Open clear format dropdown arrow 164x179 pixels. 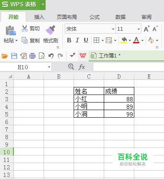157,40
